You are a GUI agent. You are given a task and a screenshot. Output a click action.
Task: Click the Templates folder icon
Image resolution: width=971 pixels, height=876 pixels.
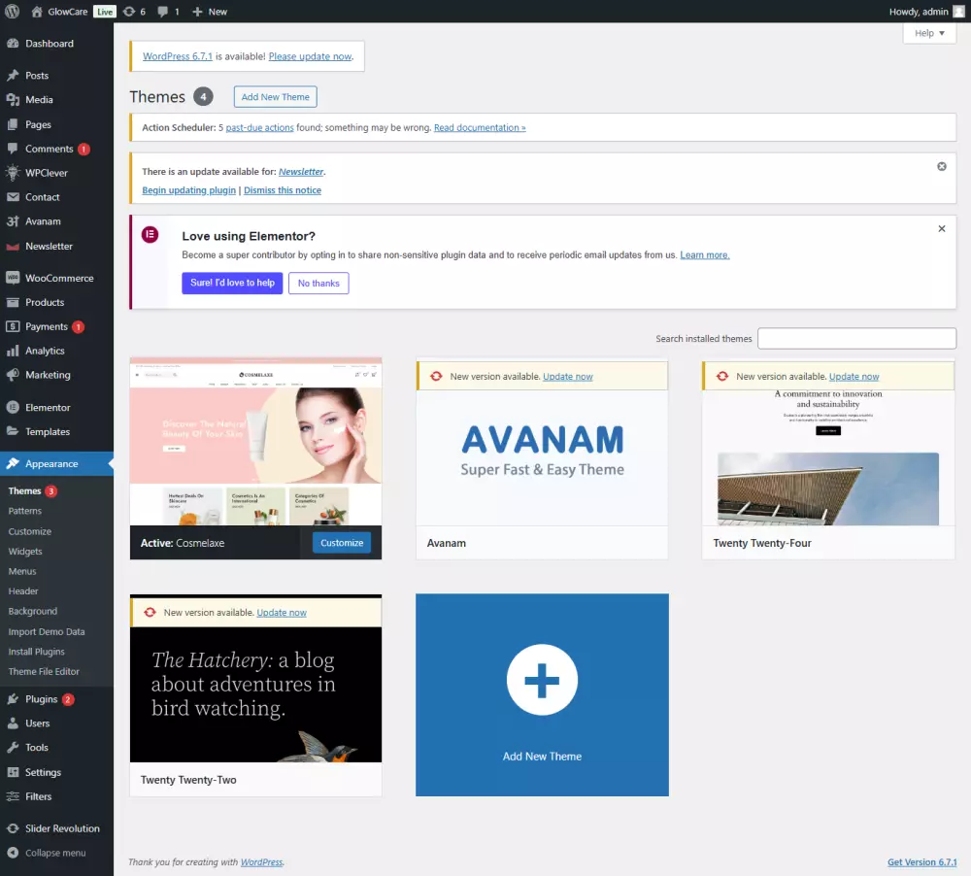pyautogui.click(x=13, y=432)
